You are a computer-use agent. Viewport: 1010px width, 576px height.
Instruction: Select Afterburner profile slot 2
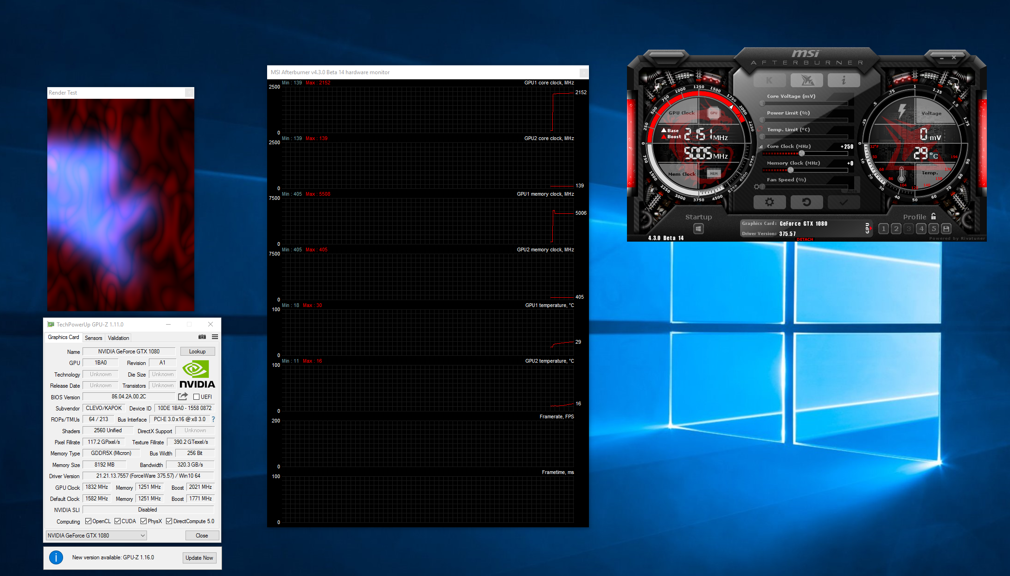coord(896,229)
